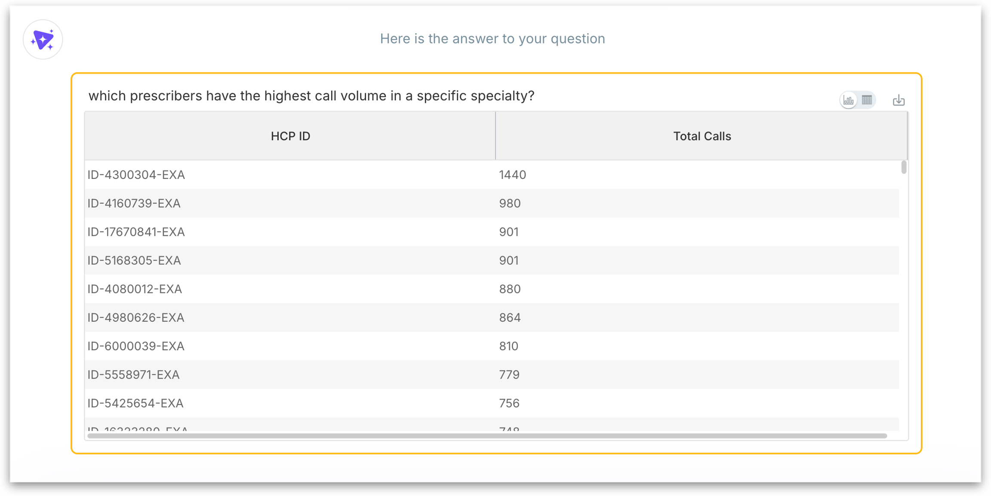Click the sparkle assistant logo icon
This screenshot has width=991, height=496.
click(43, 40)
